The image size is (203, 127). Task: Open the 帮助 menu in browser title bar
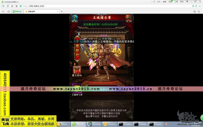tap(182, 2)
